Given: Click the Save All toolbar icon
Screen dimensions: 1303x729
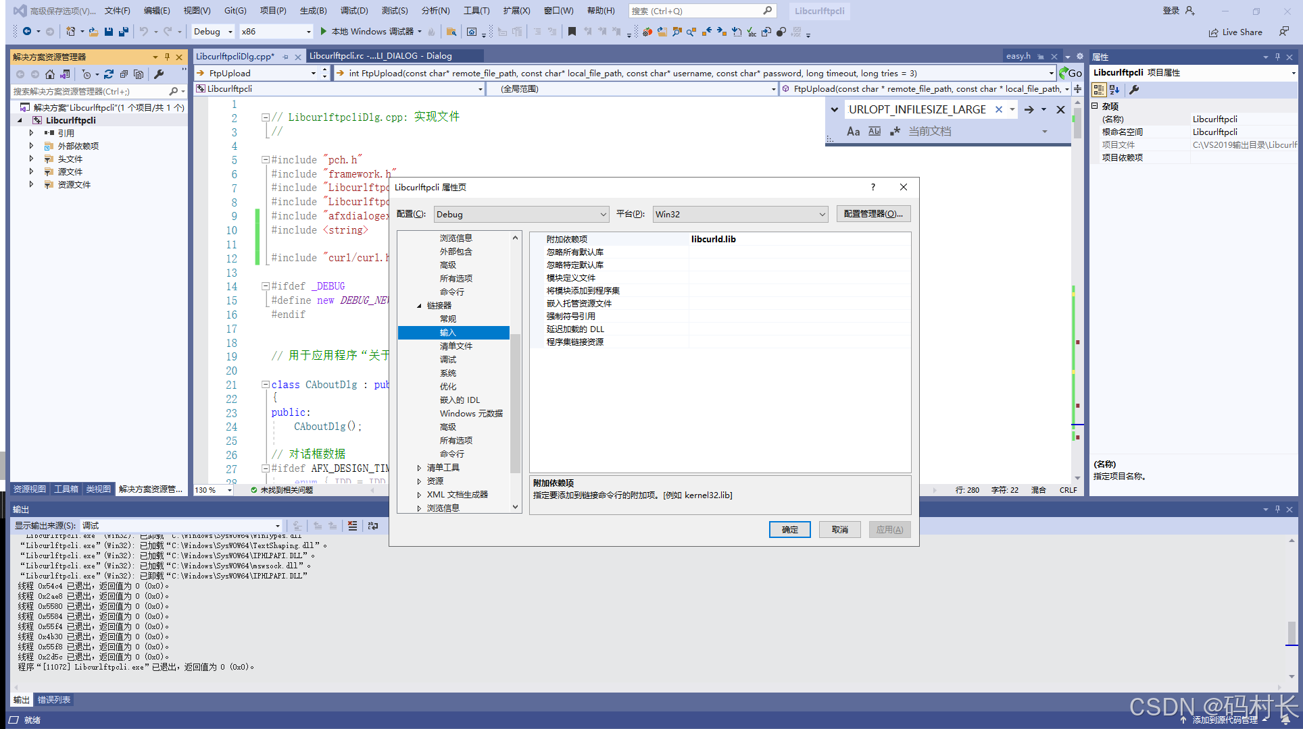Looking at the screenshot, I should coord(123,32).
